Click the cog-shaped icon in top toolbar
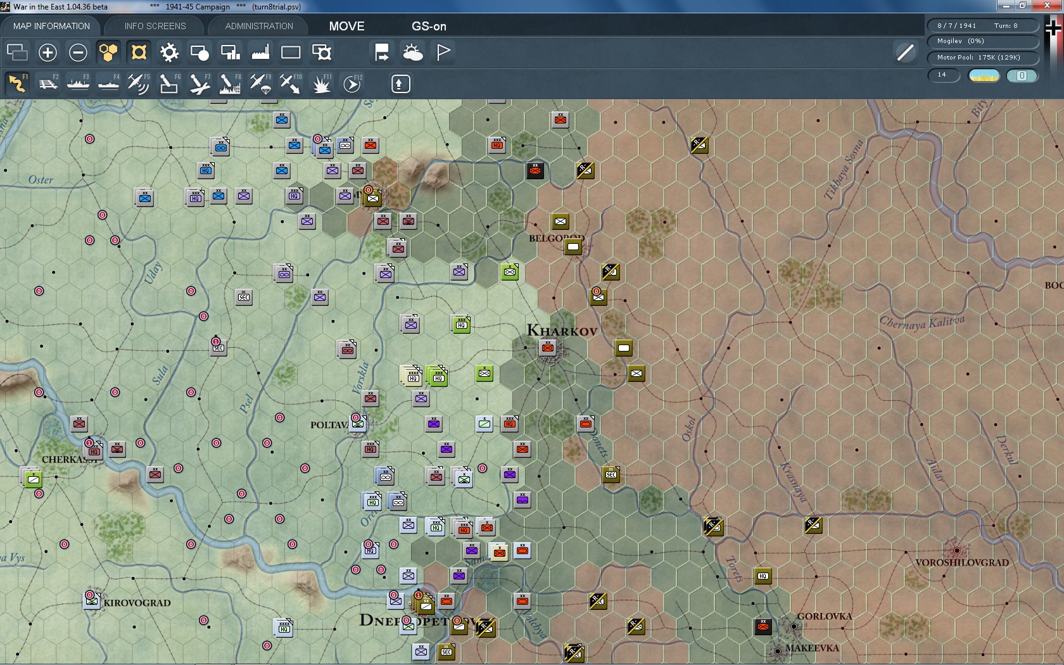1064x665 pixels. (x=169, y=52)
